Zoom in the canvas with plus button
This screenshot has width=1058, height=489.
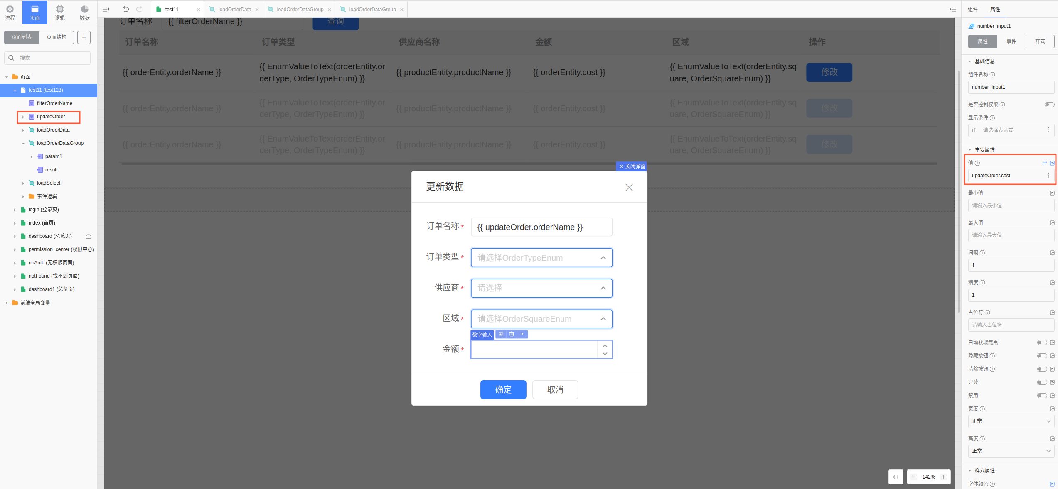(944, 477)
